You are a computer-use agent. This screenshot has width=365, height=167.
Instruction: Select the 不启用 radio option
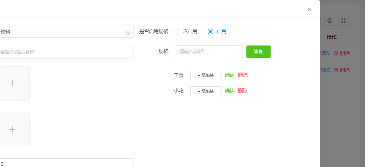click(177, 31)
